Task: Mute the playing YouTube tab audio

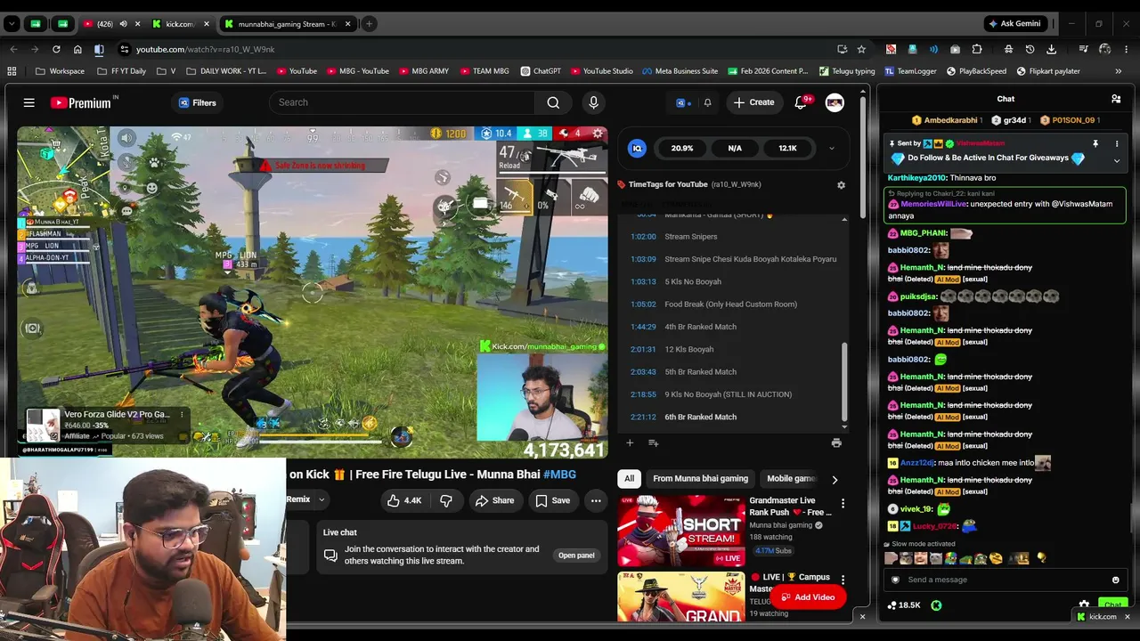Action: pyautogui.click(x=123, y=24)
